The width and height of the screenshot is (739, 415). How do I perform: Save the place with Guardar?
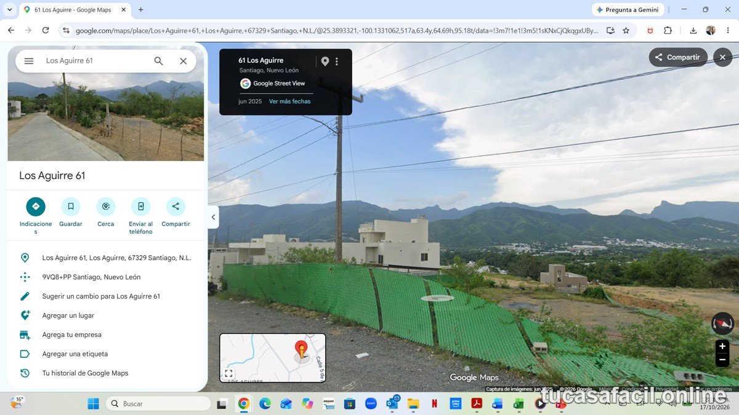point(71,213)
